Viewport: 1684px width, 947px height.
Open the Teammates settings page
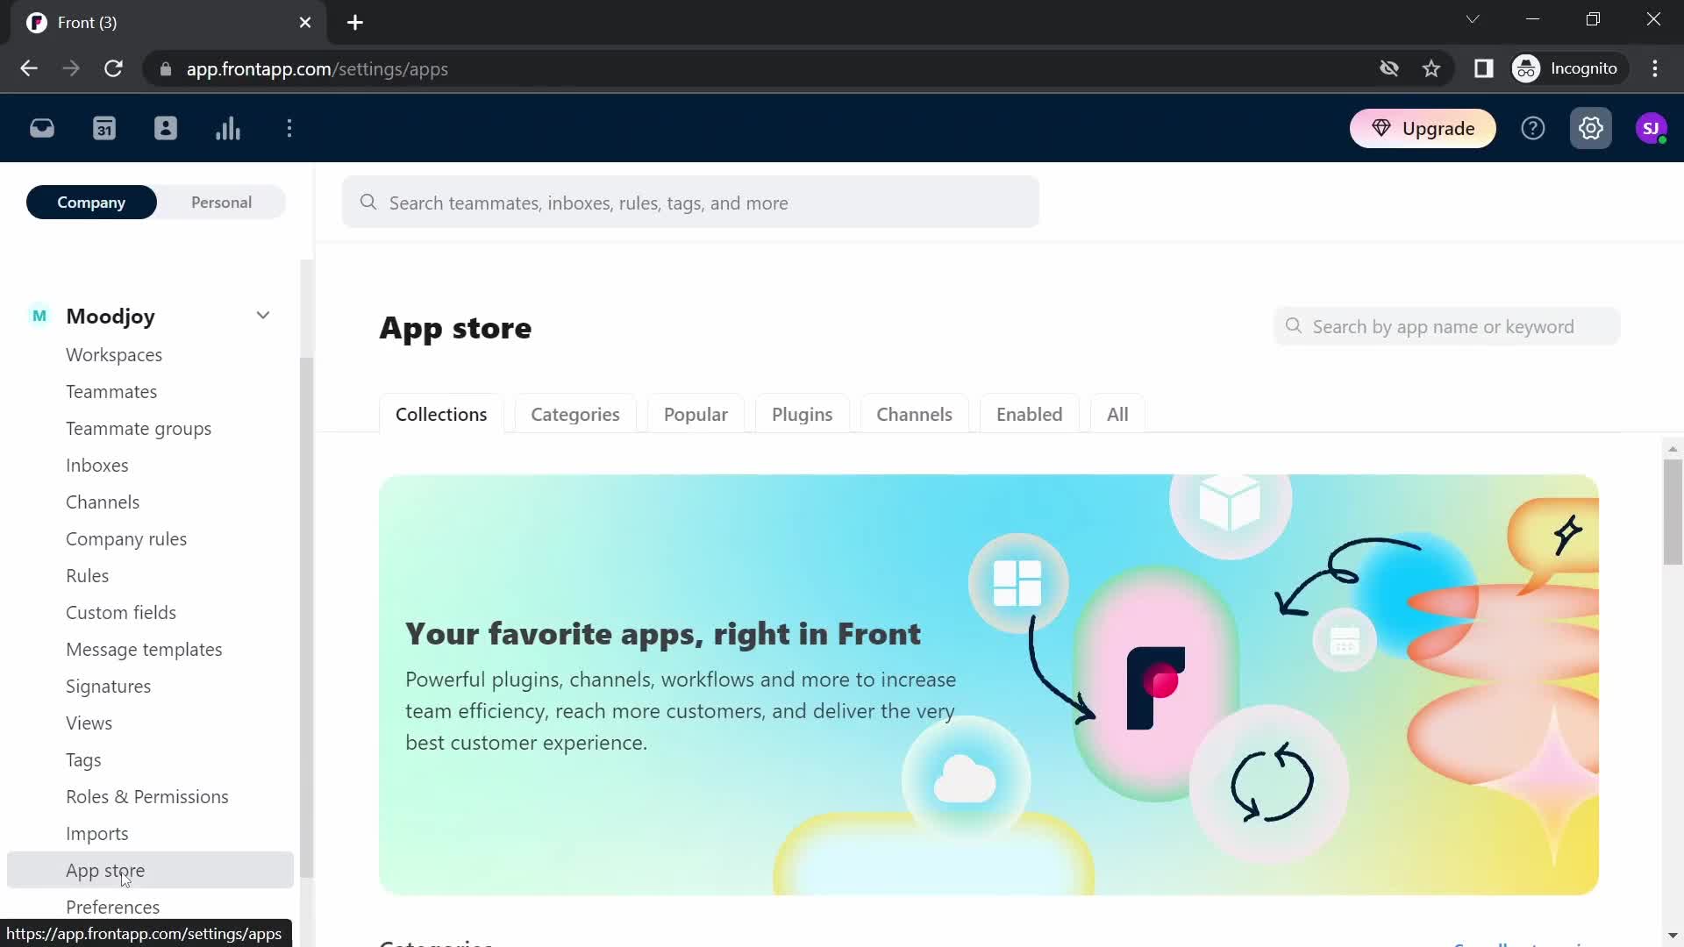click(112, 392)
